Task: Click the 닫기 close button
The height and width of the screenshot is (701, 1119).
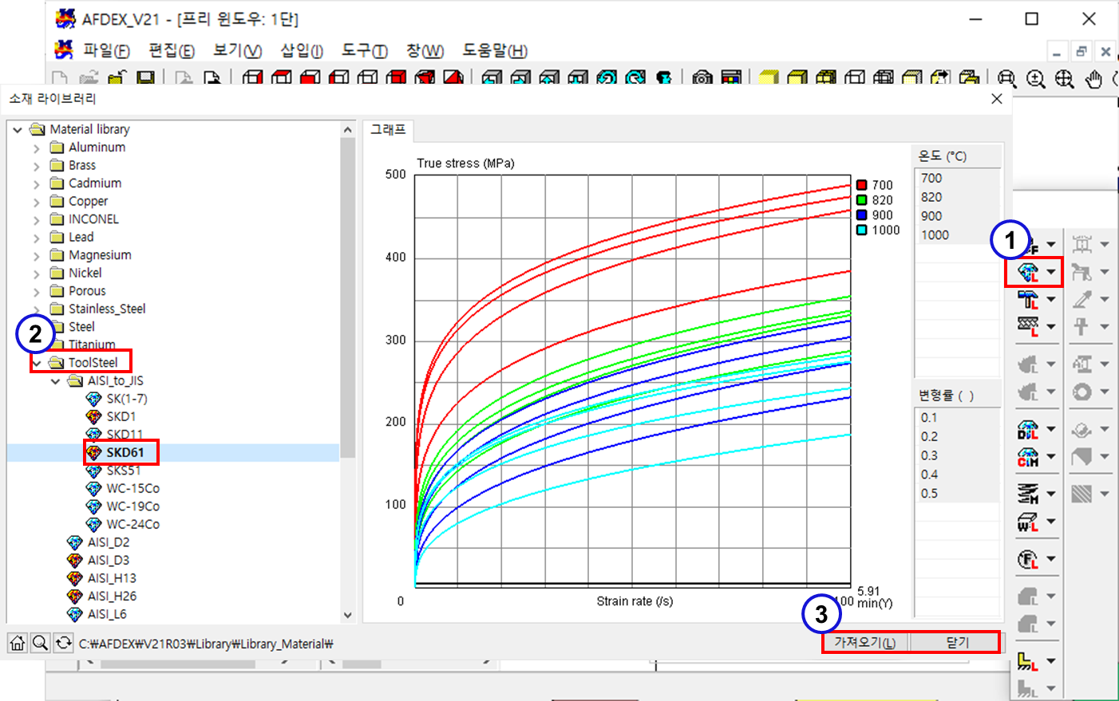Action: pos(956,642)
